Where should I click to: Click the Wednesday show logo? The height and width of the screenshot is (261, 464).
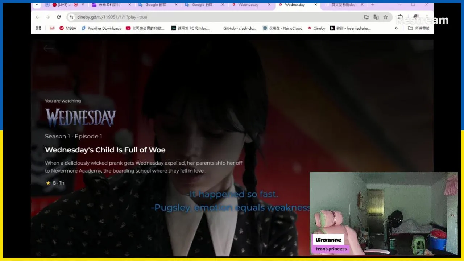point(80,117)
